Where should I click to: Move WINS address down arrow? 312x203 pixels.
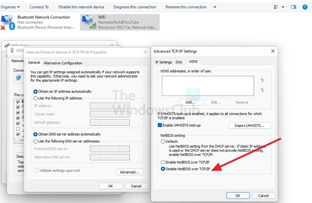coord(262,90)
